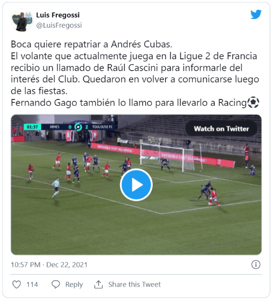Click the Luis Fregossi profile avatar
The image size is (272, 299).
(x=22, y=20)
